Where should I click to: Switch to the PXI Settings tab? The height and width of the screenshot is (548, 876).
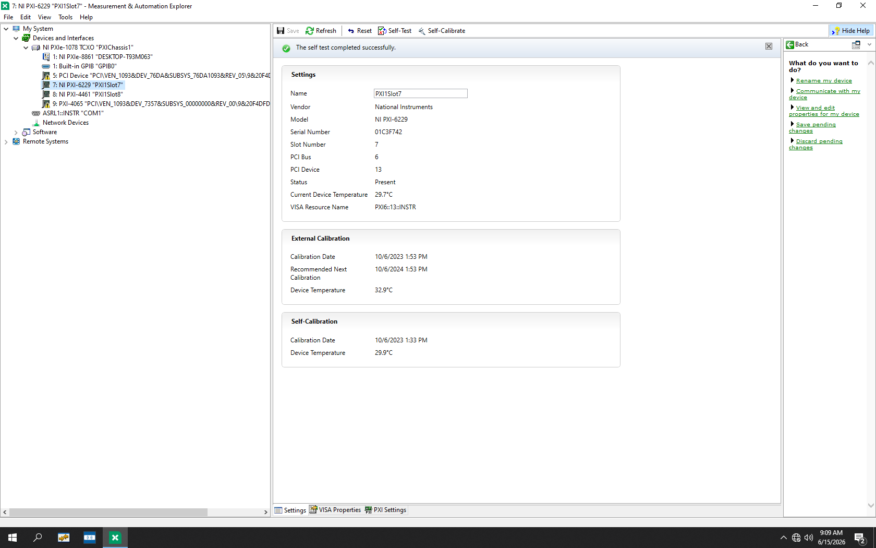point(386,510)
